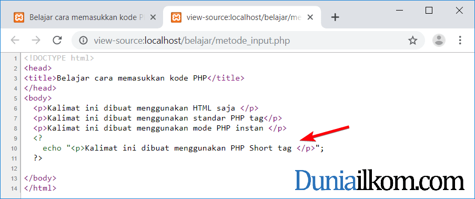
Task: Click the echo line with 'PHP Short tag'
Action: point(184,148)
